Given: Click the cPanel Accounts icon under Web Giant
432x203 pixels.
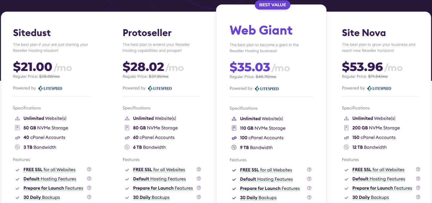Looking at the screenshot, I should click(234, 138).
